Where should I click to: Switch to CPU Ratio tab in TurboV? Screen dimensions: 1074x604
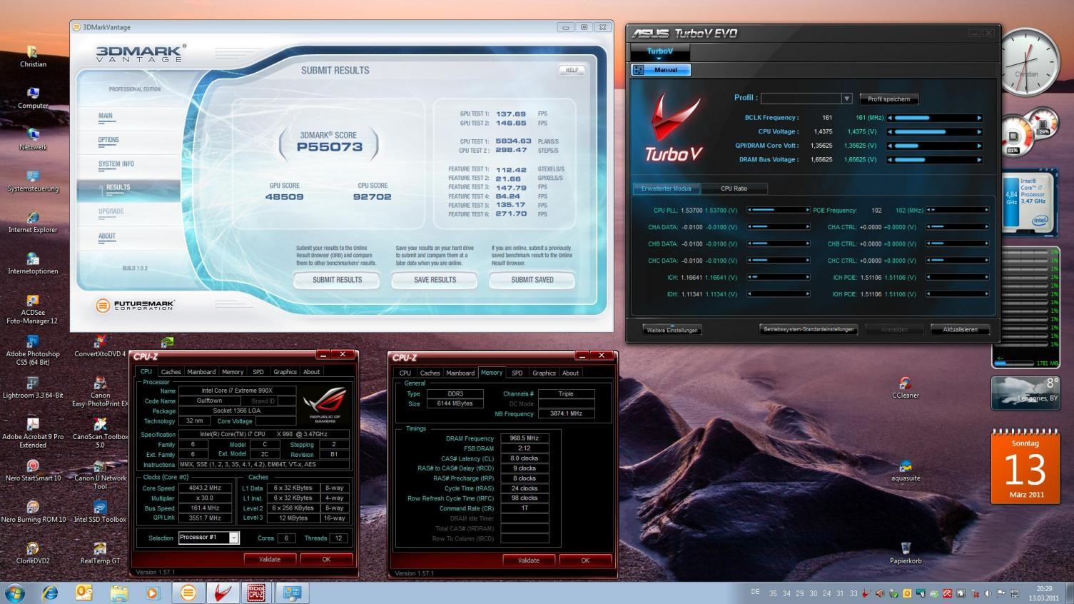point(734,188)
